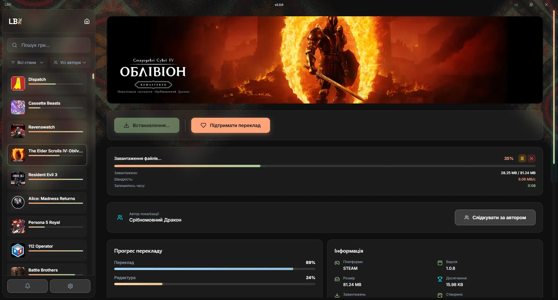Click the Cassette Beasts game thumbnail
558x300 pixels.
pos(18,107)
